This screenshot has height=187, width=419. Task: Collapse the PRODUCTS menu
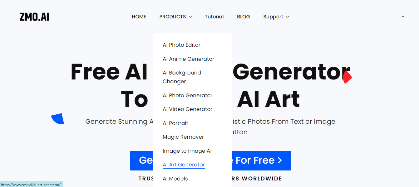tap(175, 17)
